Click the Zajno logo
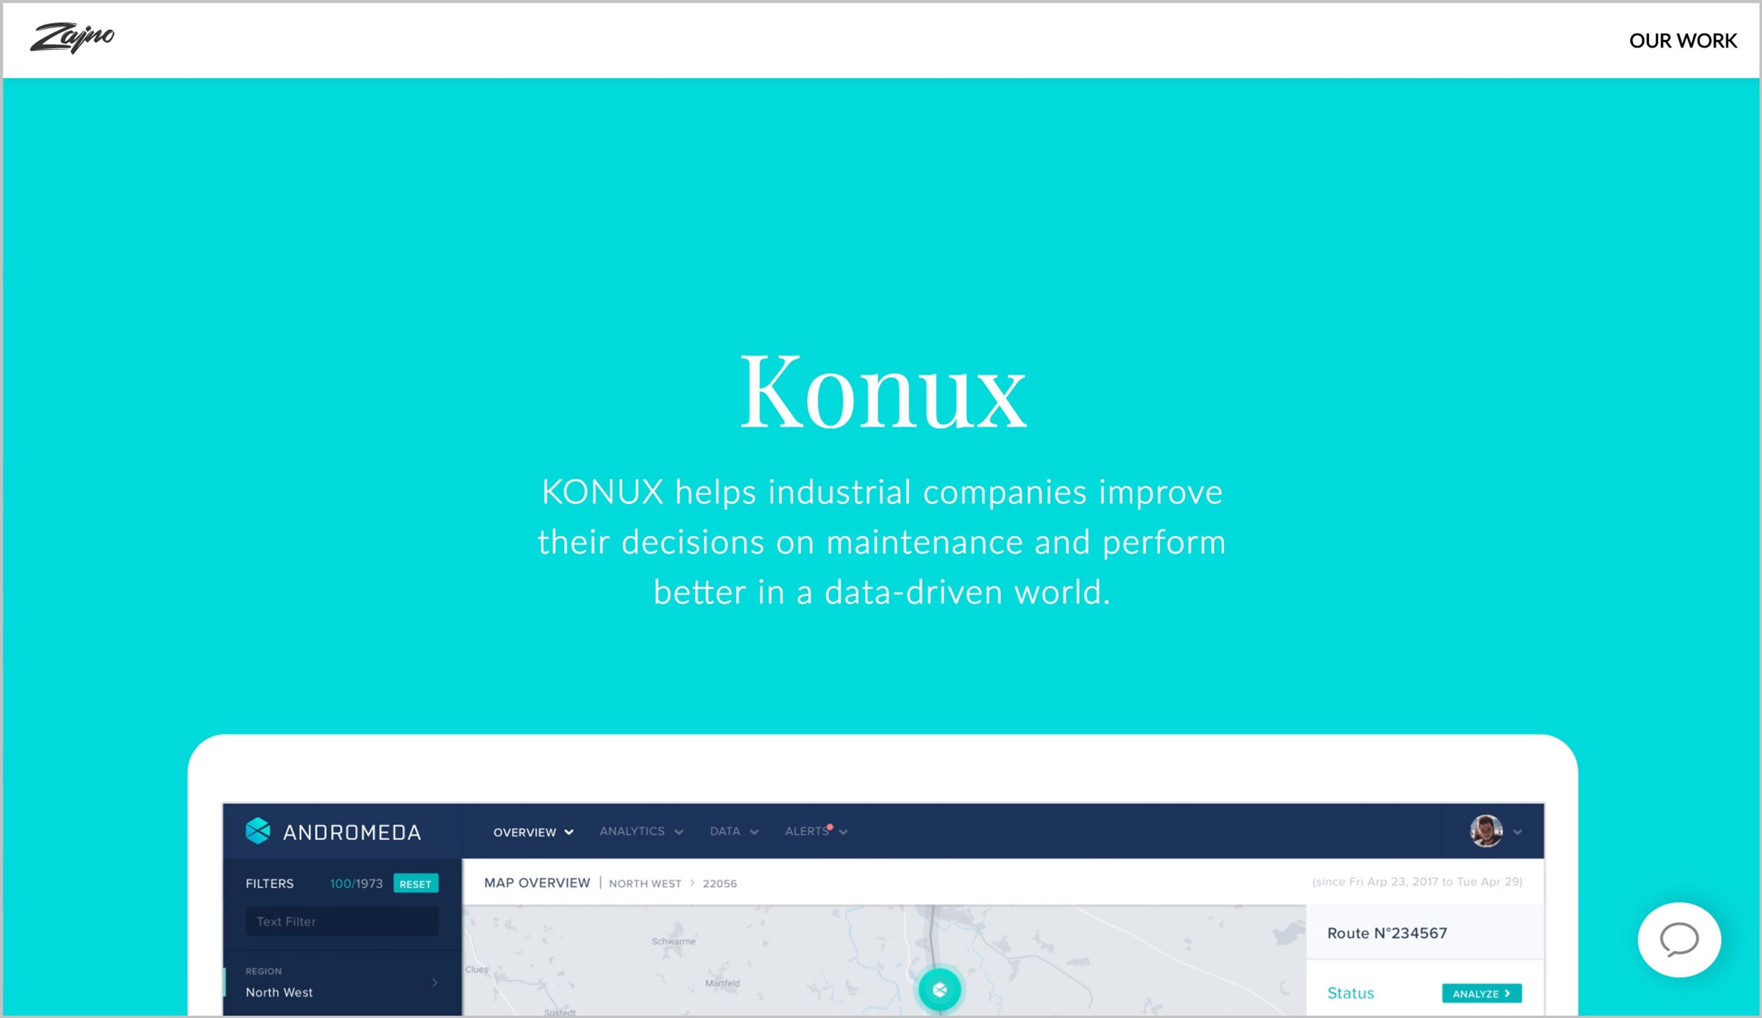1762x1018 pixels. click(72, 37)
